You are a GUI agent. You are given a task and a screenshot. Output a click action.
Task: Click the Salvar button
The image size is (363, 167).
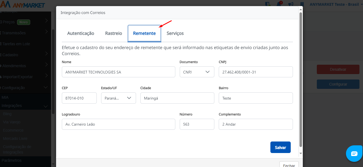[280, 147]
